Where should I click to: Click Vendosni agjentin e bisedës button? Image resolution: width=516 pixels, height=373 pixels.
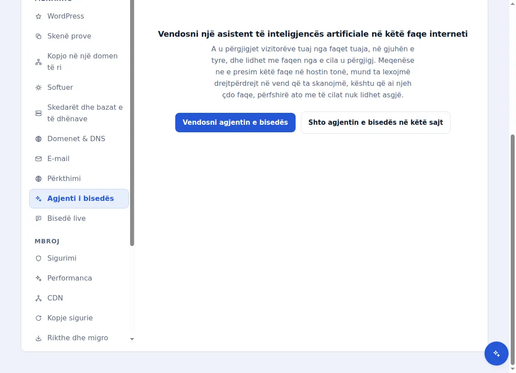click(235, 123)
